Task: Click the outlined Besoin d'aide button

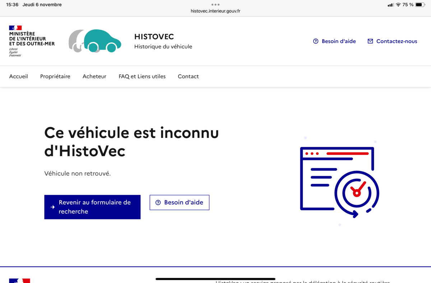Action: [x=180, y=203]
